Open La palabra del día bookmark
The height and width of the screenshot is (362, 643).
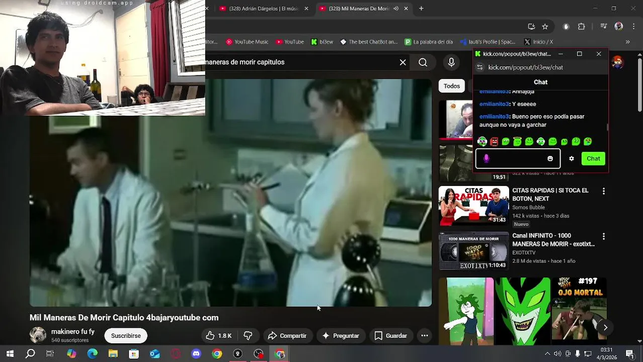(429, 42)
